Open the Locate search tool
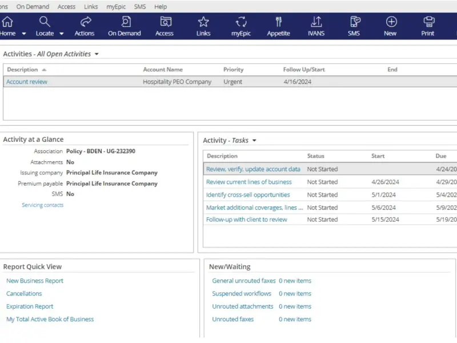 [45, 26]
